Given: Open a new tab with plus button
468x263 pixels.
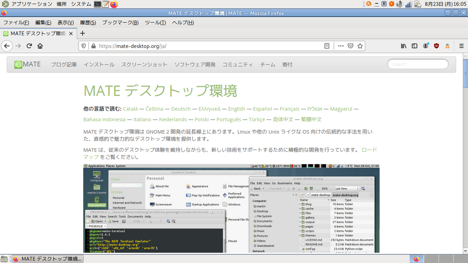Looking at the screenshot, I should tap(83, 33).
